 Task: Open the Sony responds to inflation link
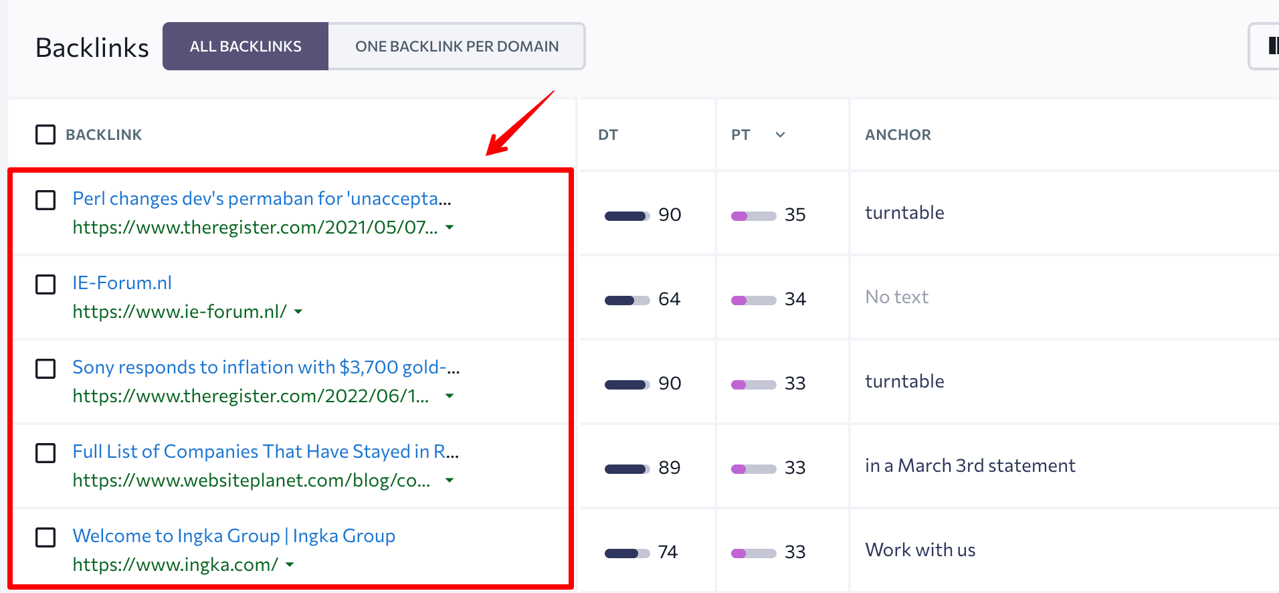[266, 367]
